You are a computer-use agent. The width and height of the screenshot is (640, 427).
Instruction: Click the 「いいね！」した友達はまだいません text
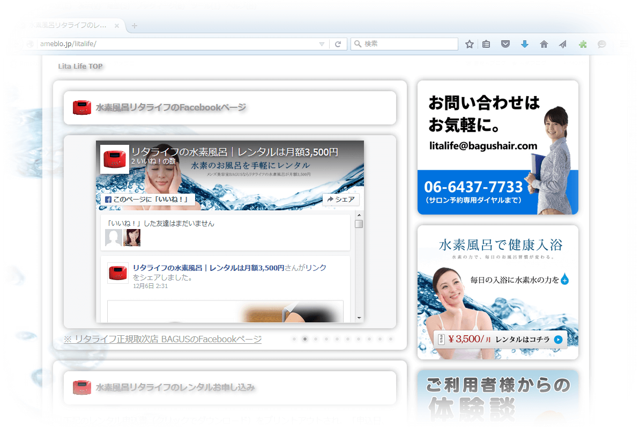tap(160, 224)
